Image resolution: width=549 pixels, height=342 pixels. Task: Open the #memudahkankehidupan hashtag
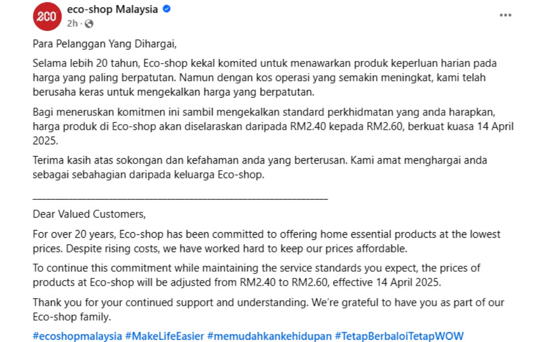pyautogui.click(x=269, y=336)
